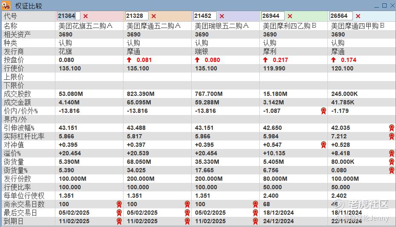Select the name 美团摩通四甲购B
Viewport: 396px width, 227px height.
[358, 26]
